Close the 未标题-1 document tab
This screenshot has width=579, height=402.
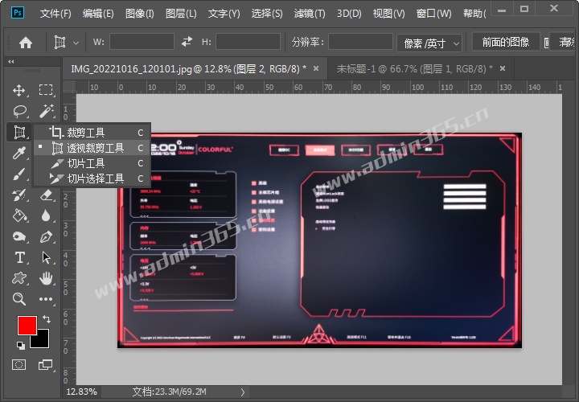click(x=503, y=68)
